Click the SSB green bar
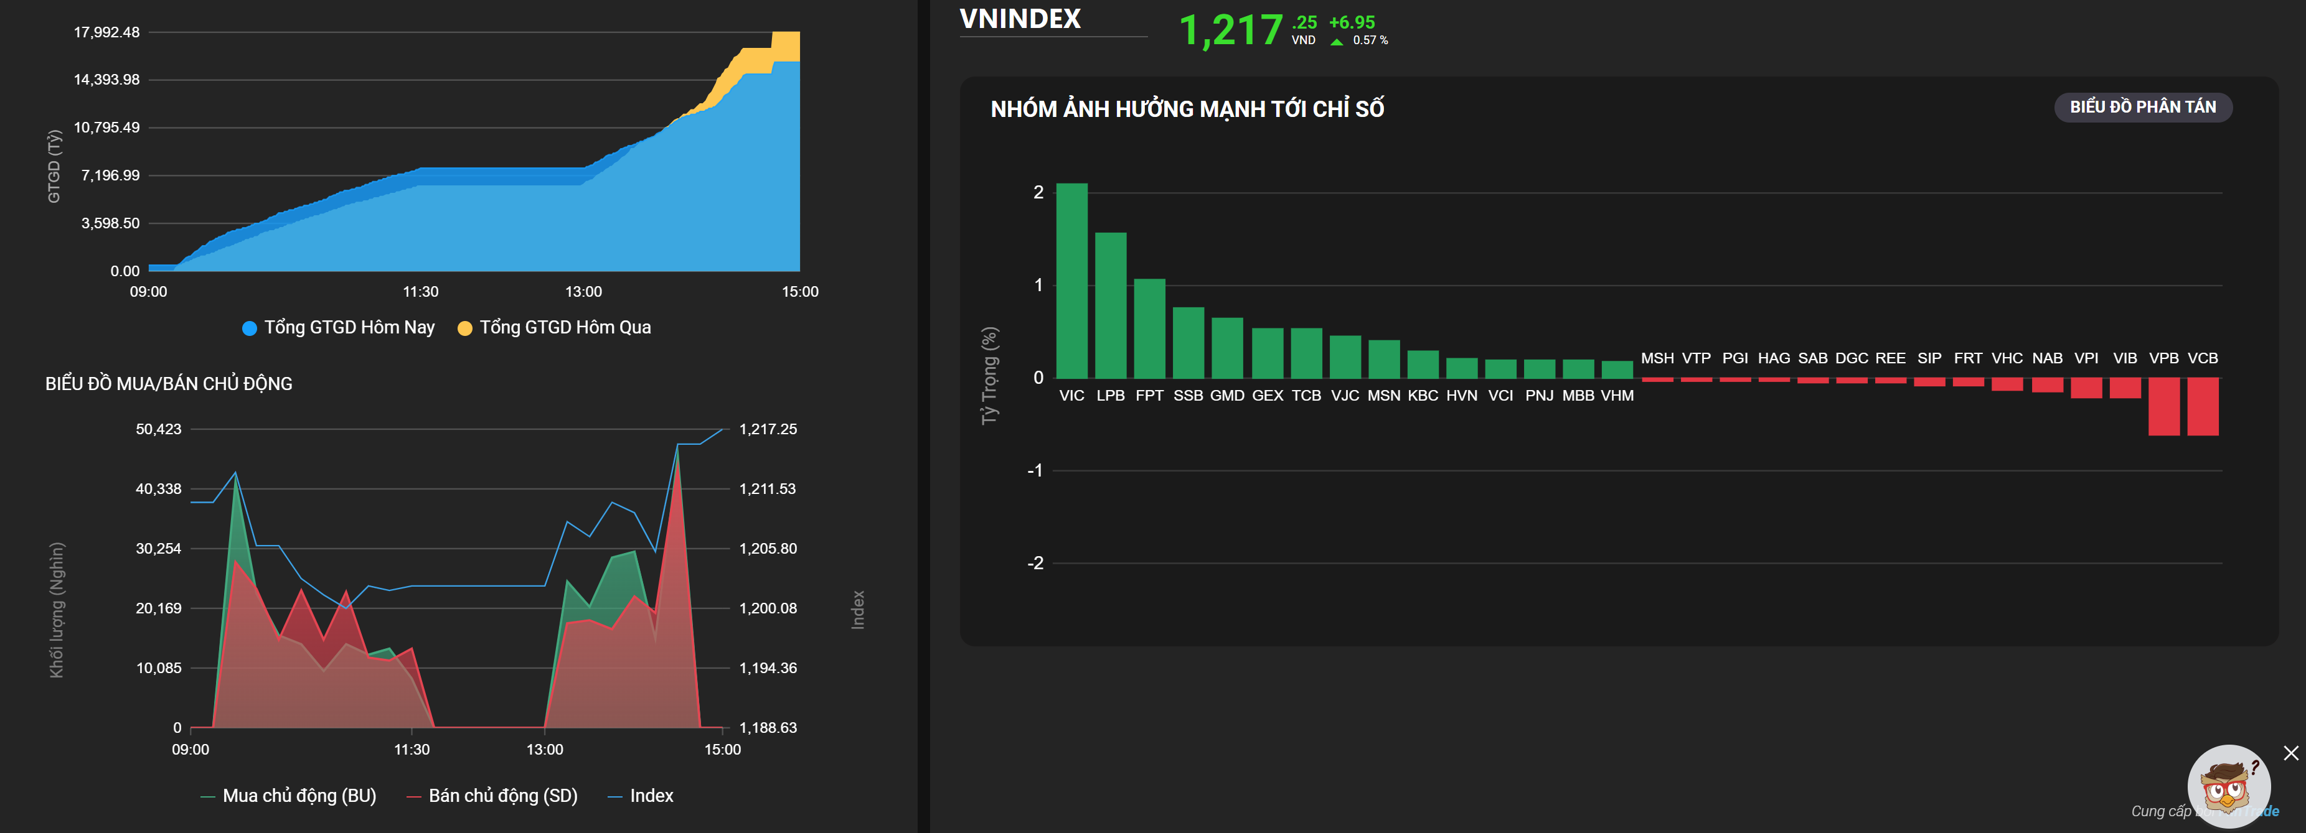 click(x=1189, y=343)
